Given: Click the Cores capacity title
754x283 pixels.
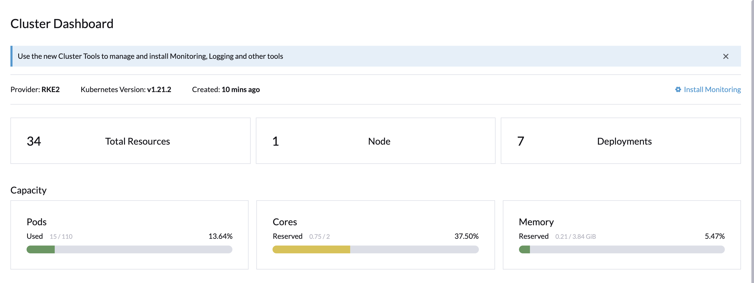Looking at the screenshot, I should click(285, 222).
